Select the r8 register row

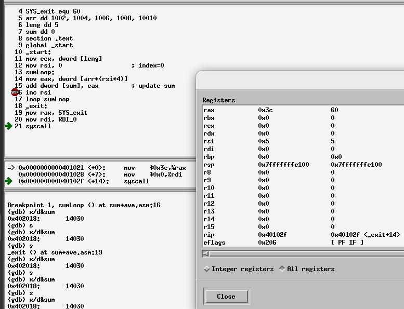304,172
